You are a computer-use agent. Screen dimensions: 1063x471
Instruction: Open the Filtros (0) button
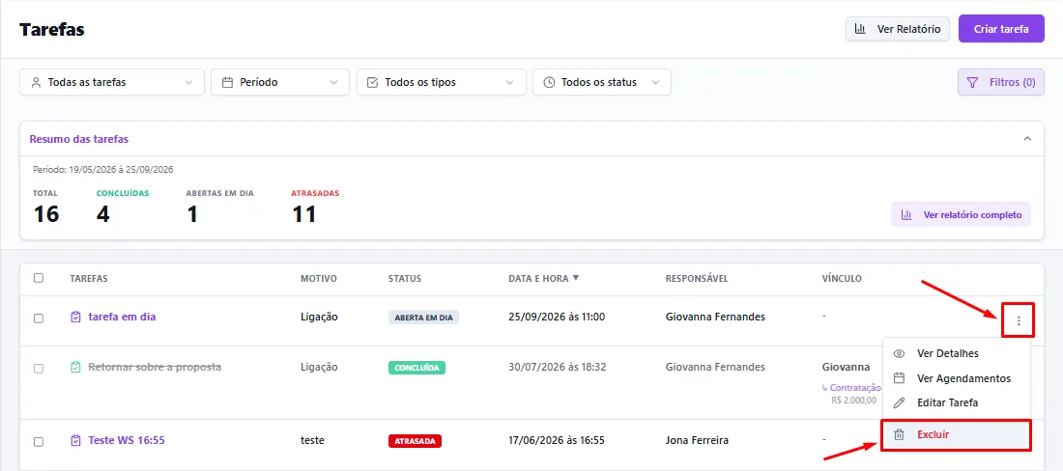click(1000, 83)
